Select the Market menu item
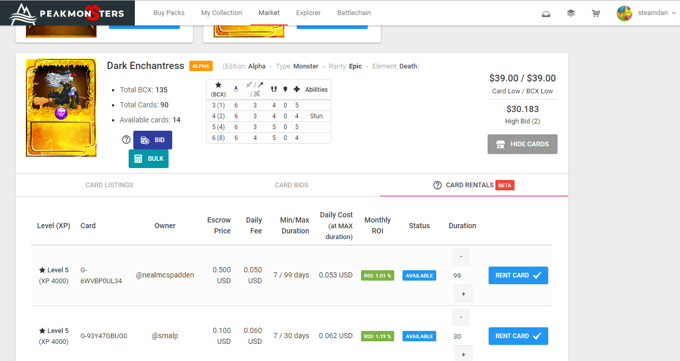The image size is (680, 361). (x=269, y=13)
